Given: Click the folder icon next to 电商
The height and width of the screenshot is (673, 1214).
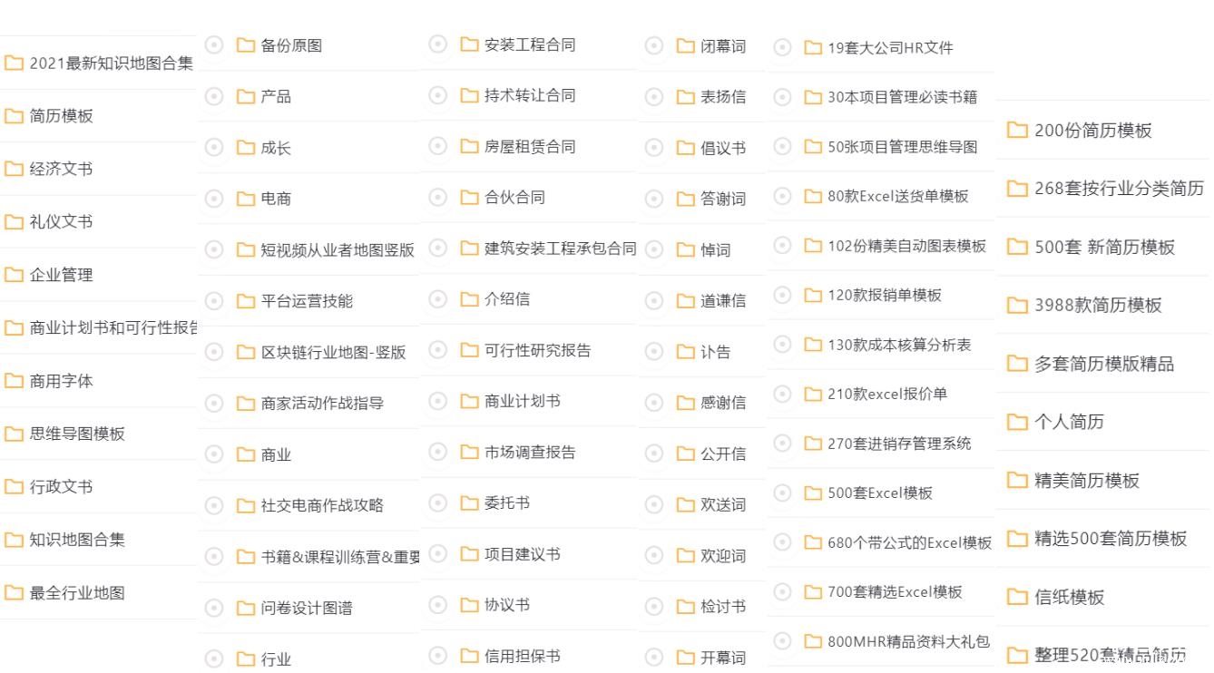Looking at the screenshot, I should 246,198.
